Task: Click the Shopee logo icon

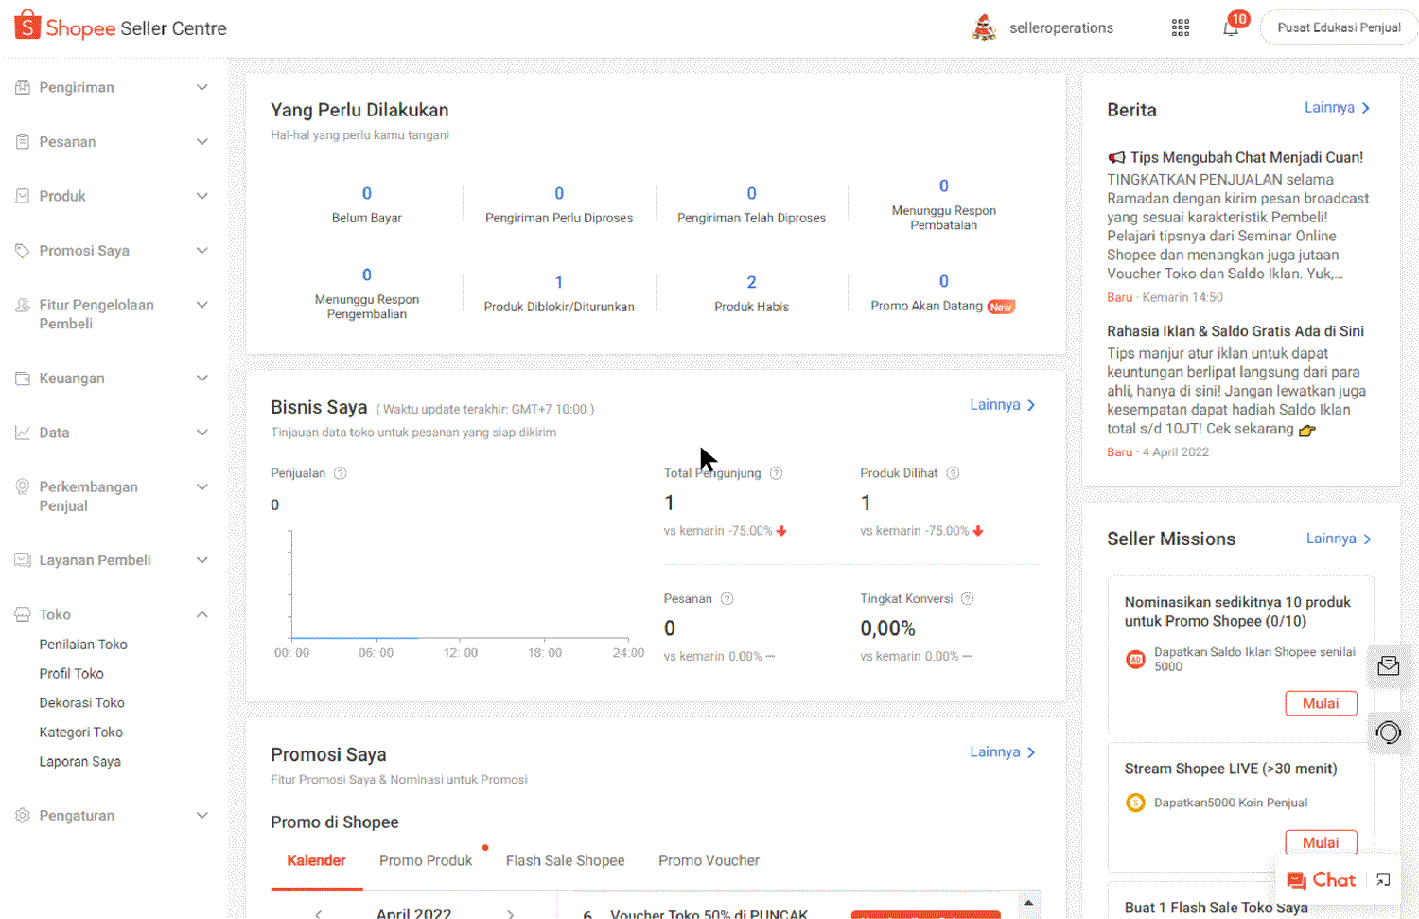Action: 27,27
